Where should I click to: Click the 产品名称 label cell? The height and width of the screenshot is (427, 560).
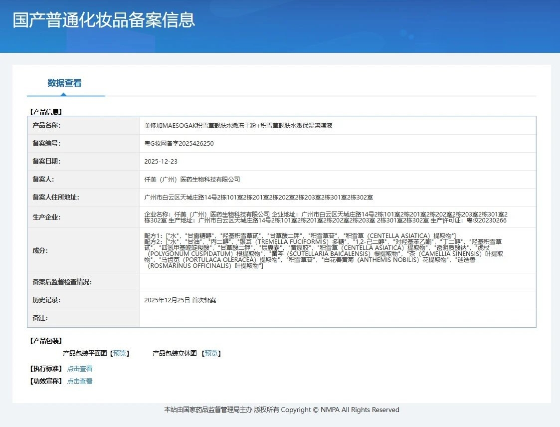(x=83, y=125)
